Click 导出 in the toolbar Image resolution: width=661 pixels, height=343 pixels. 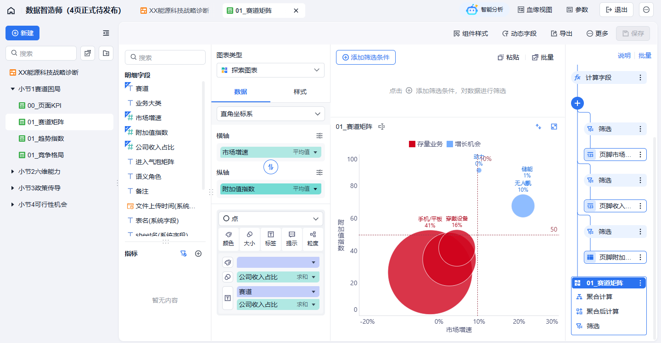click(x=561, y=33)
